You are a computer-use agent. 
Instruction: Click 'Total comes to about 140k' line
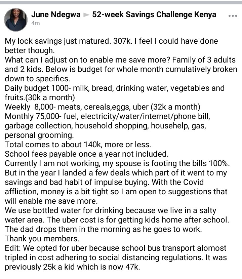tap(78, 145)
